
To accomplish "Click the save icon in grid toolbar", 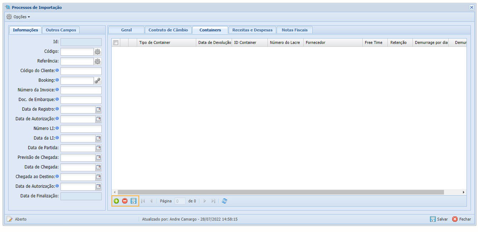I will [x=134, y=201].
